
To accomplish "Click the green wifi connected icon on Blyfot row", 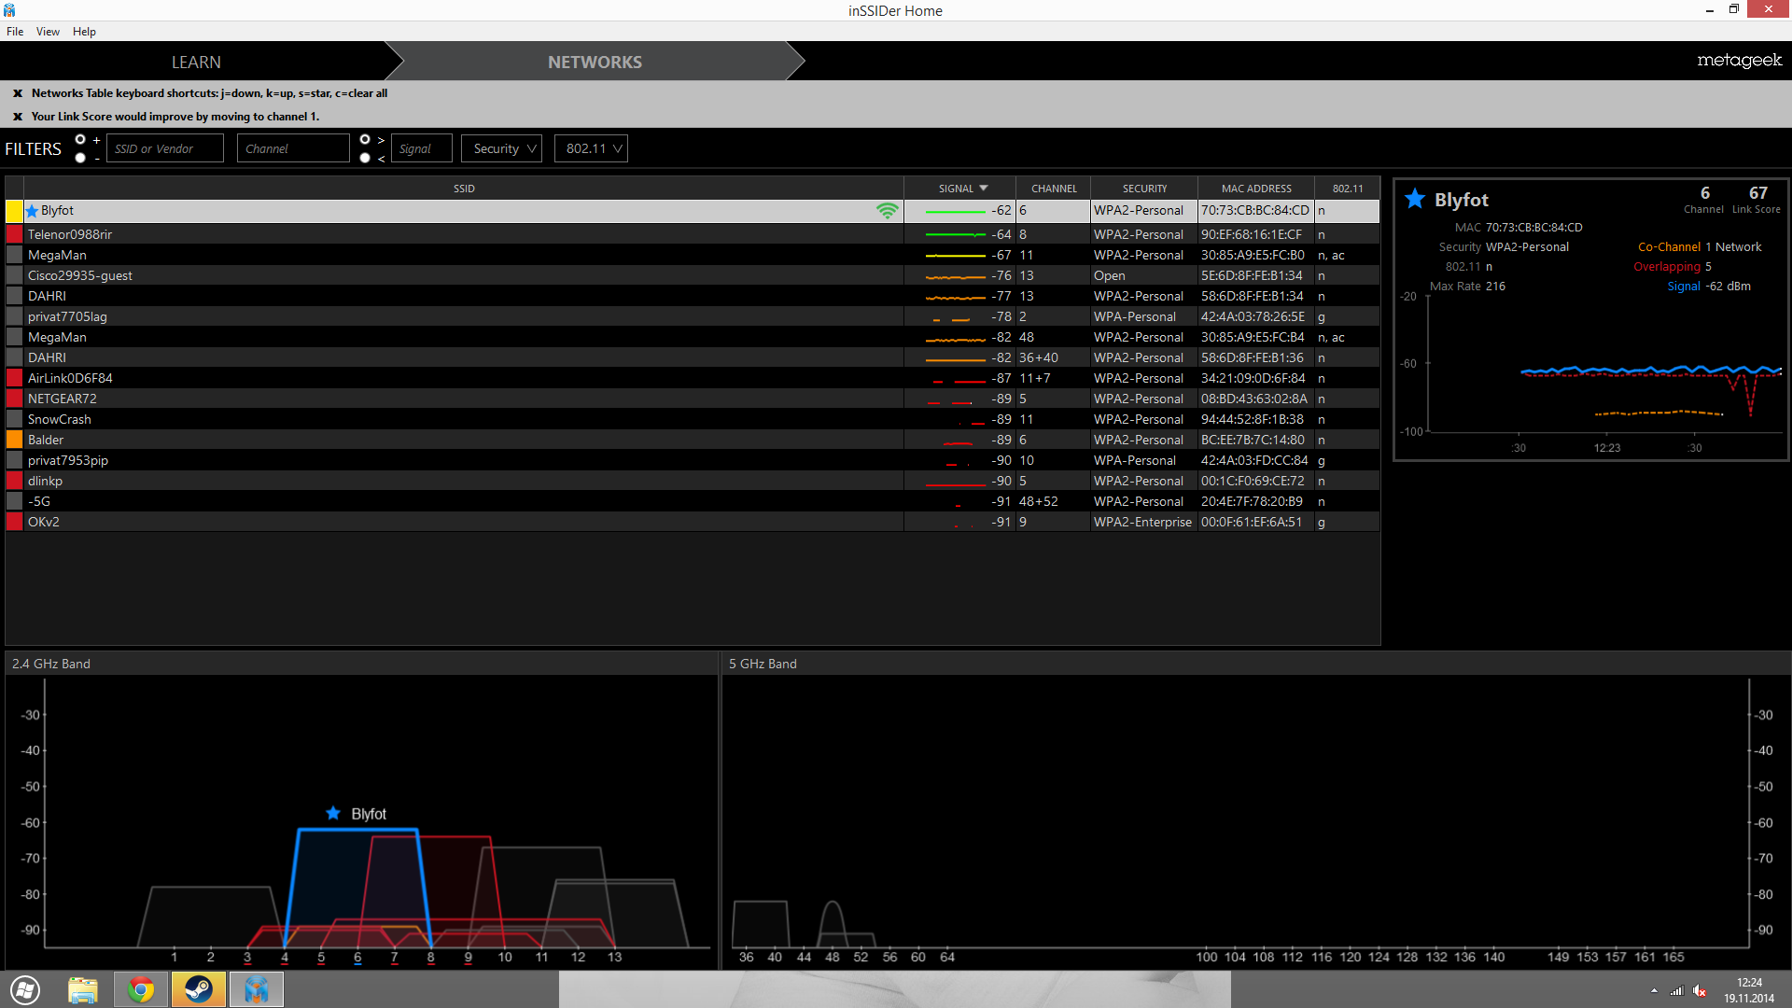I will pos(887,211).
